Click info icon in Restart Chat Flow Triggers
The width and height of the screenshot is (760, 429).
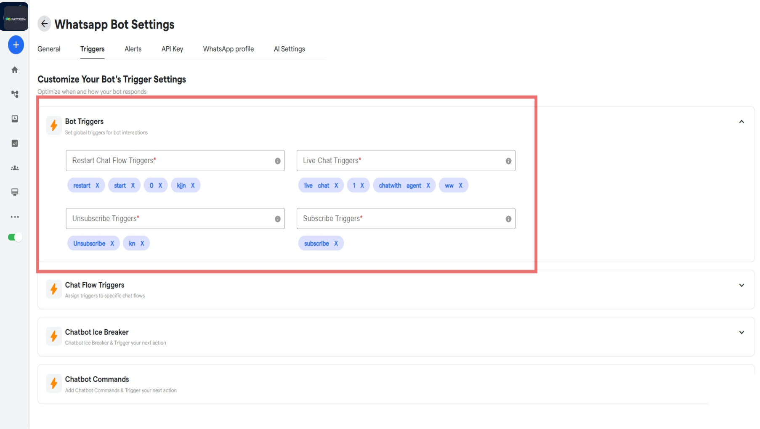pos(278,161)
